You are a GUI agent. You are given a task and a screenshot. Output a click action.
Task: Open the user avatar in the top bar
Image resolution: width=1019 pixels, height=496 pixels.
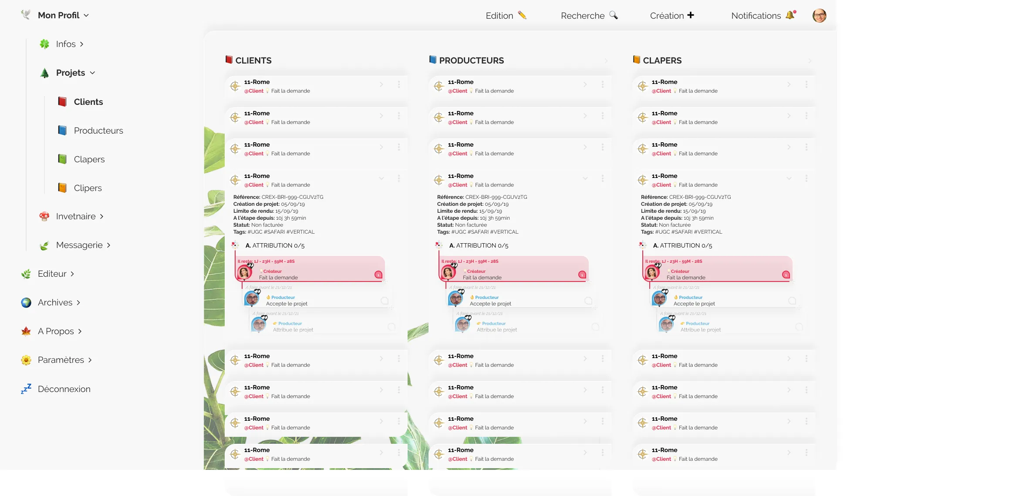819,16
